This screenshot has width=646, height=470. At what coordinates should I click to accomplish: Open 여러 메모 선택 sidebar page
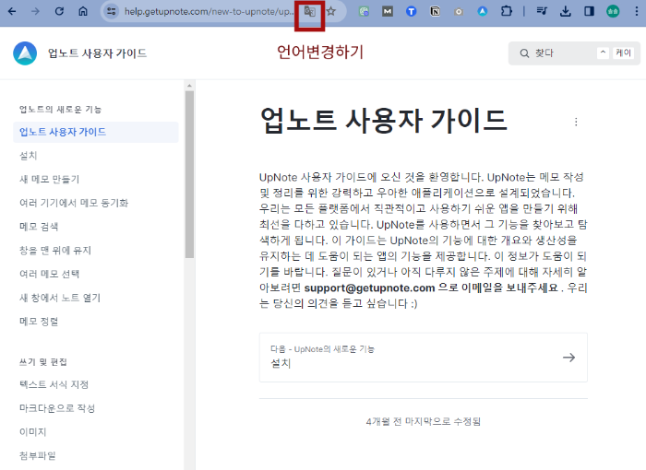pos(50,274)
